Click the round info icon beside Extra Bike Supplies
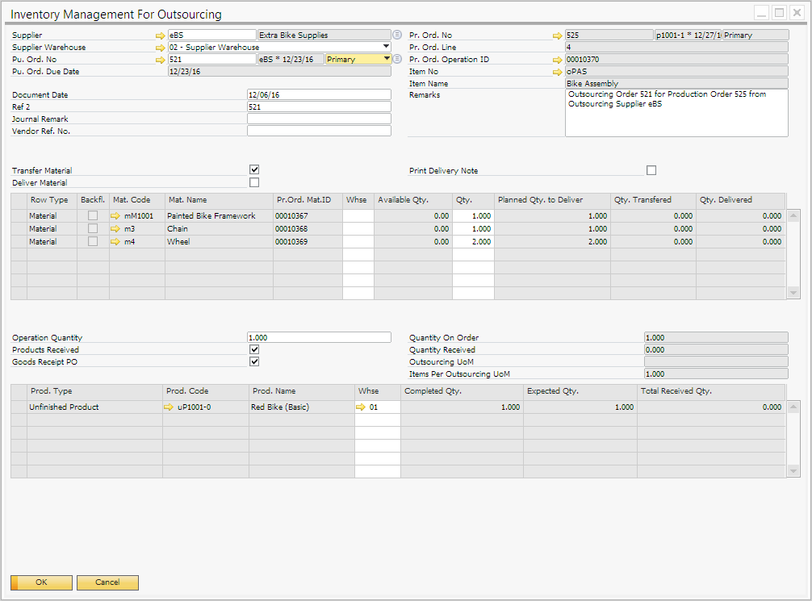Image resolution: width=812 pixels, height=601 pixels. [397, 35]
